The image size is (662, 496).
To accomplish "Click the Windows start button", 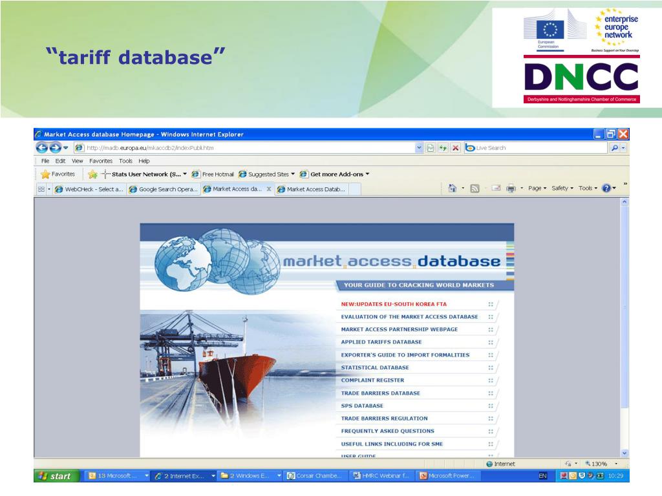I will pyautogui.click(x=57, y=476).
